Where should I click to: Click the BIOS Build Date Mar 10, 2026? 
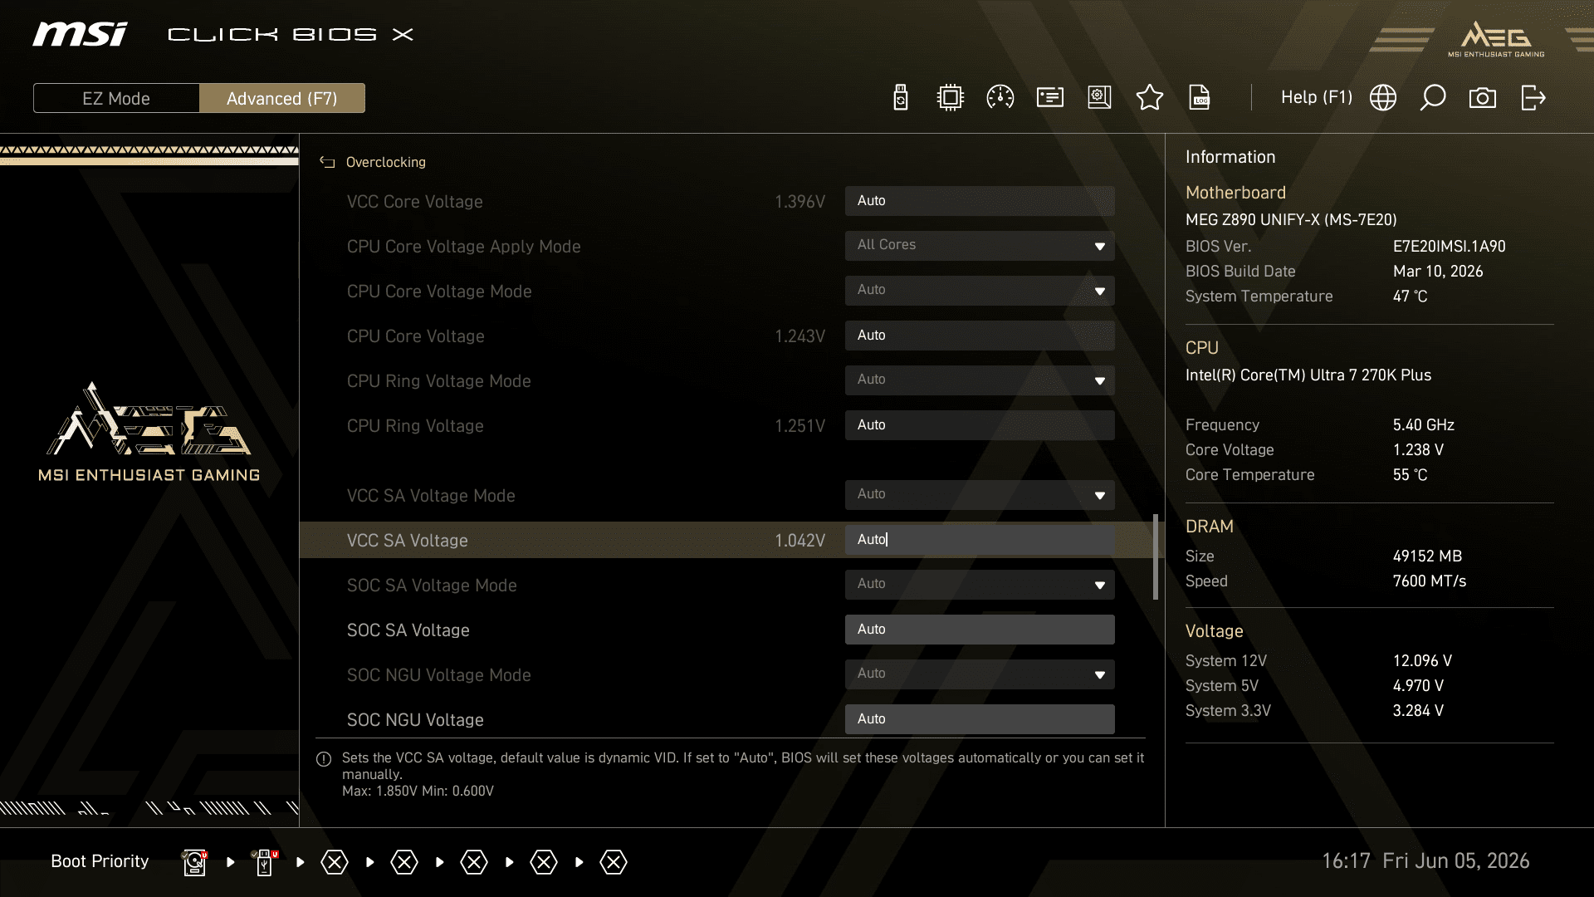(x=1438, y=272)
